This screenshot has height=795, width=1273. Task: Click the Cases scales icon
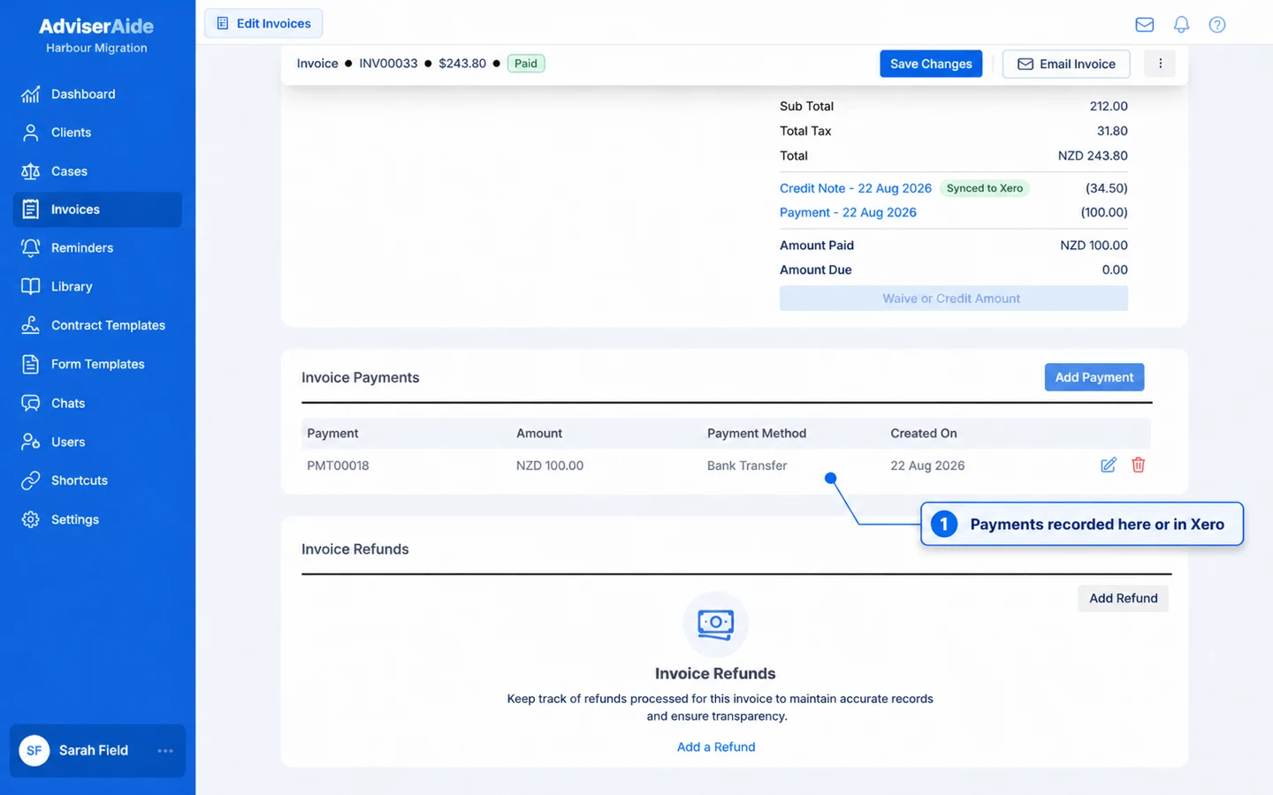click(30, 171)
